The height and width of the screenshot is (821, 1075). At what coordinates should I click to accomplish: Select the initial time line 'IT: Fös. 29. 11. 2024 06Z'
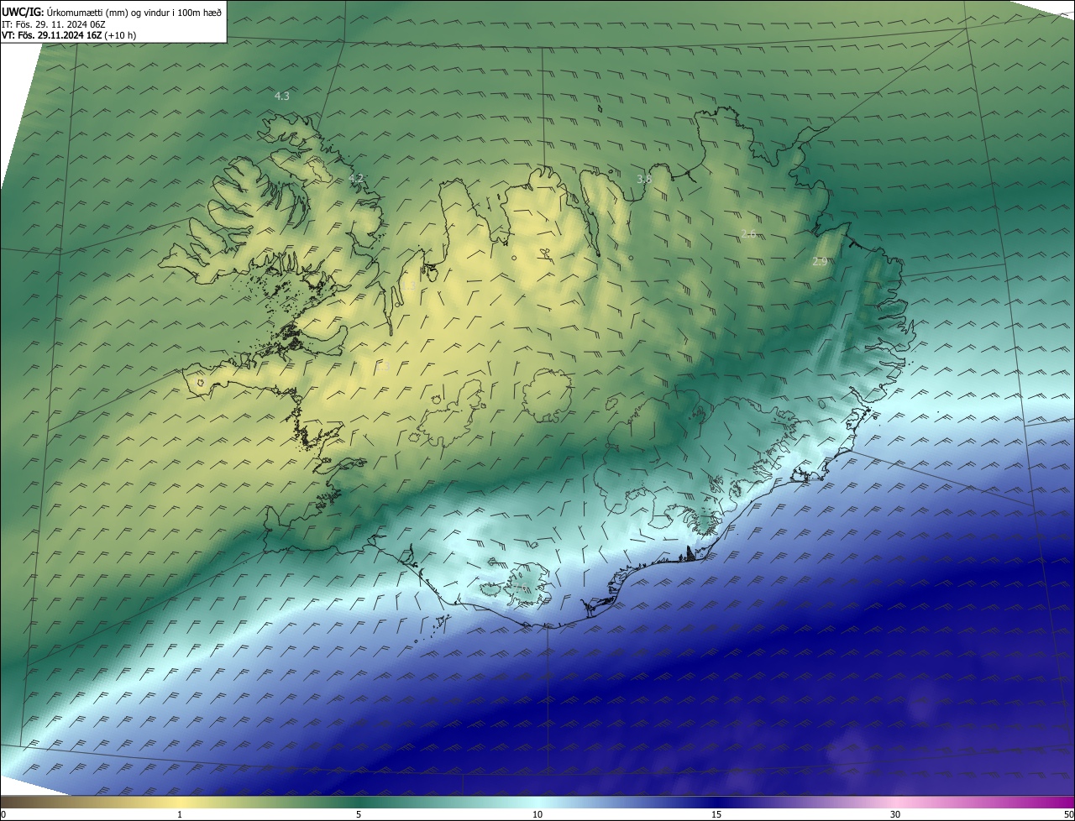click(x=54, y=24)
